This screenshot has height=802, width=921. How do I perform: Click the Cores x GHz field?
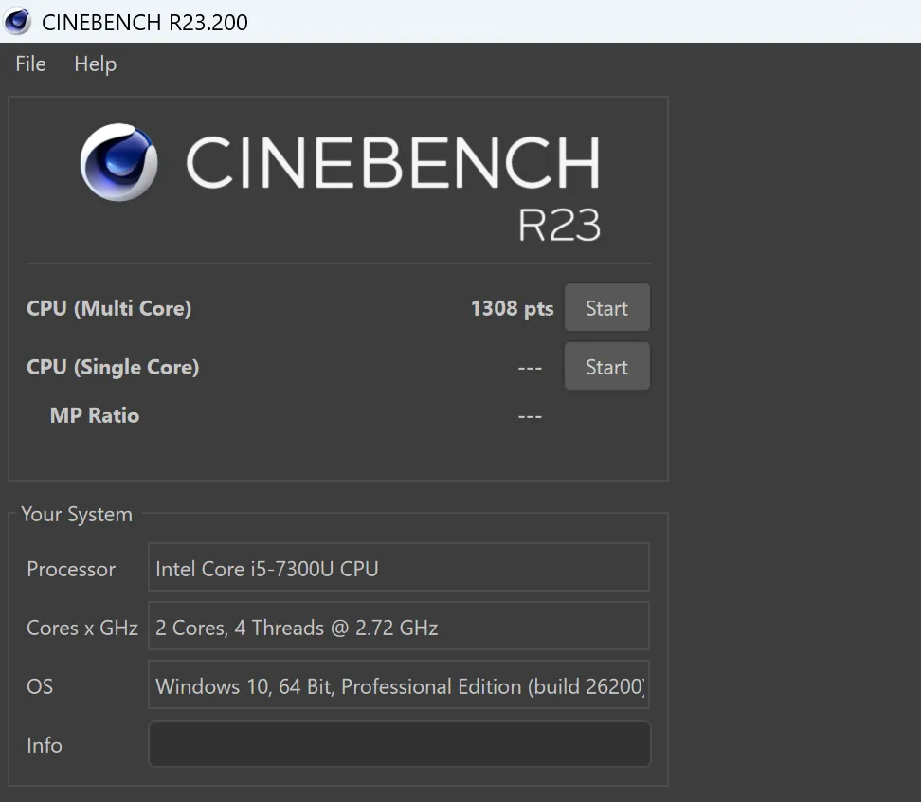pos(399,626)
